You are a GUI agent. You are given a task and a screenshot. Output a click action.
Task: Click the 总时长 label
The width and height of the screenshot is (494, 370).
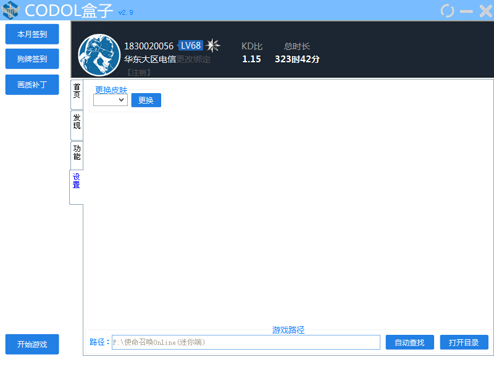point(297,46)
